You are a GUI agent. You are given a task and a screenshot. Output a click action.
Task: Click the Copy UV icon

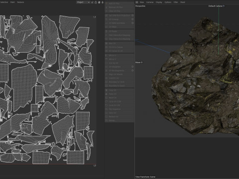(x=107, y=90)
